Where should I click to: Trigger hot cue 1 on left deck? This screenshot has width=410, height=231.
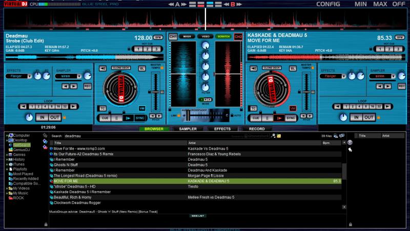click(x=138, y=49)
